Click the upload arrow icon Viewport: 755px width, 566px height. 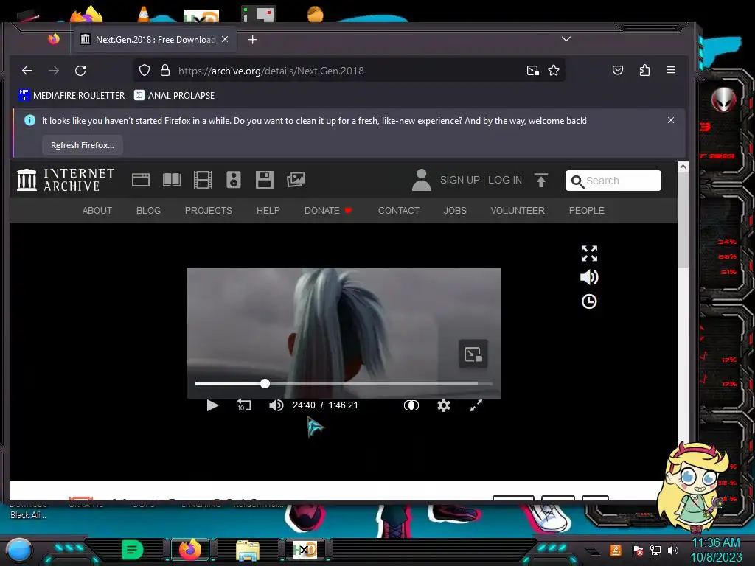(541, 180)
